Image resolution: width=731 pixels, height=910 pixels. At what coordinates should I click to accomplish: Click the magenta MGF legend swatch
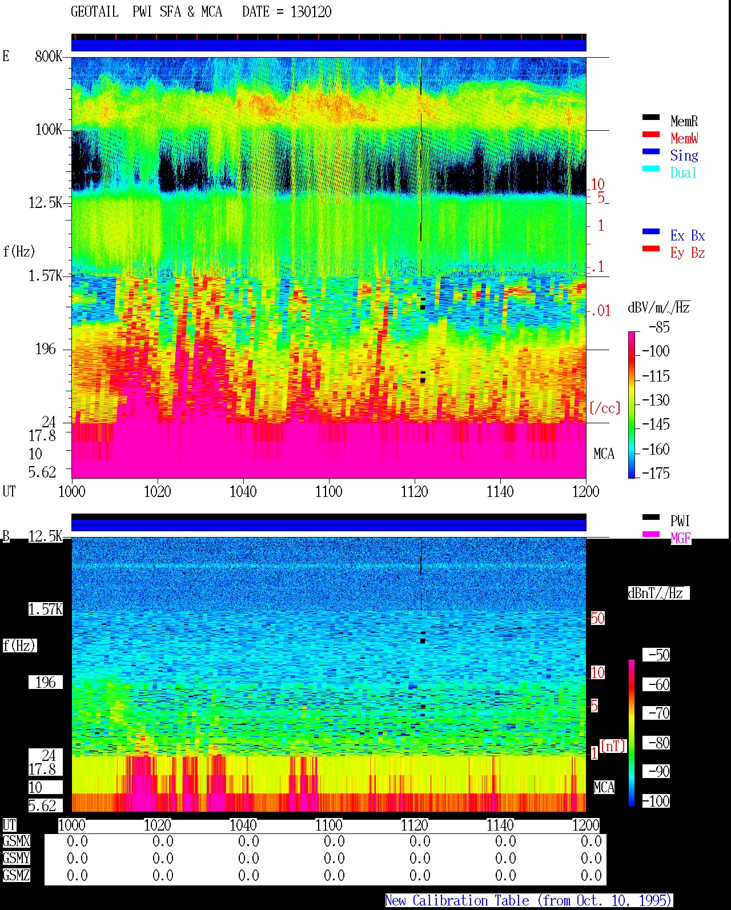(x=651, y=535)
